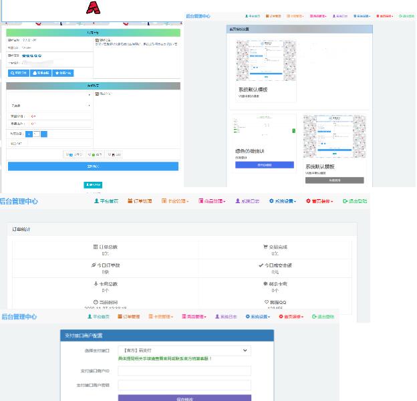Select the WeChat payment method option
The width and height of the screenshot is (417, 401).
[95, 154]
